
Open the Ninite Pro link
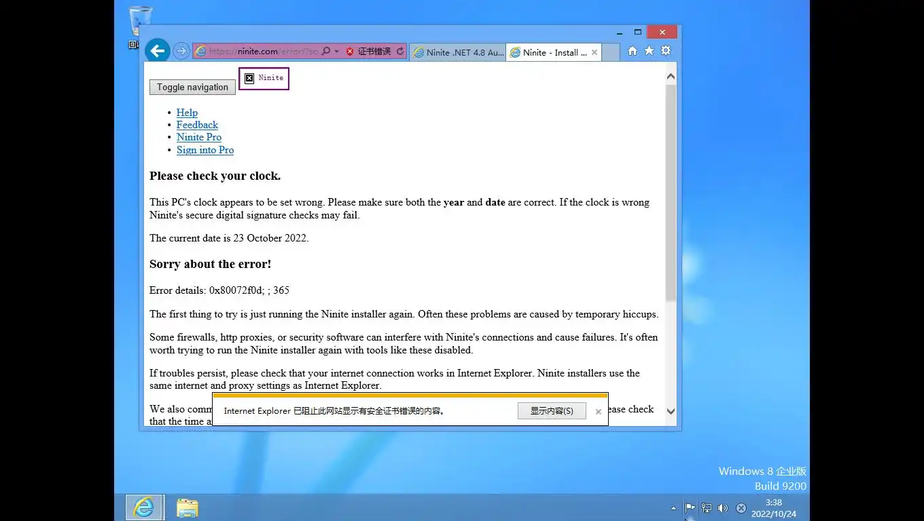[x=199, y=137]
